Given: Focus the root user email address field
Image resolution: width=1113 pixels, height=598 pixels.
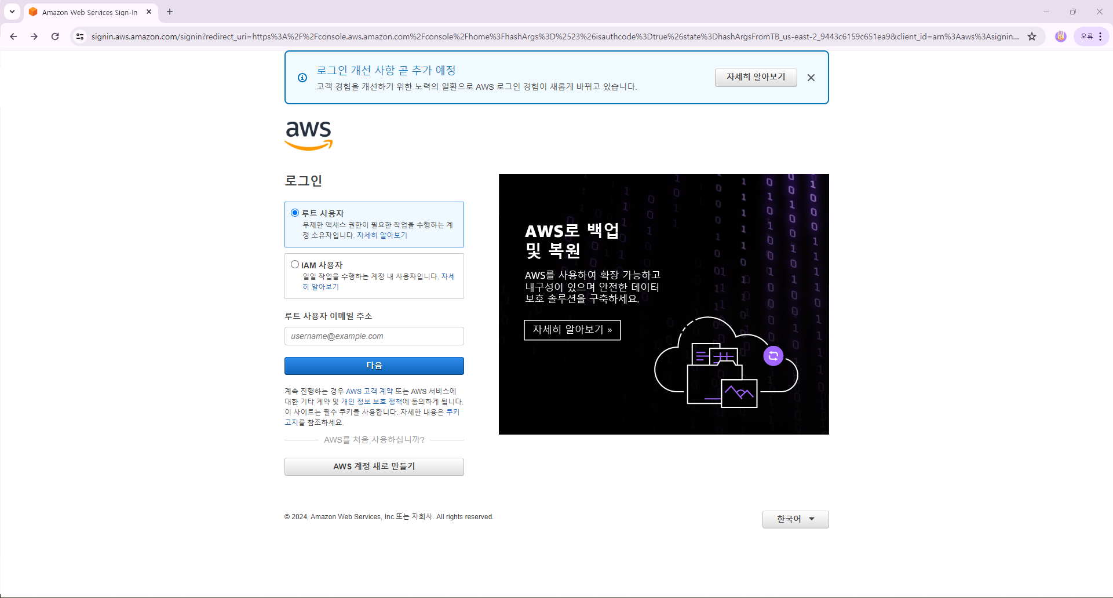Looking at the screenshot, I should (374, 336).
